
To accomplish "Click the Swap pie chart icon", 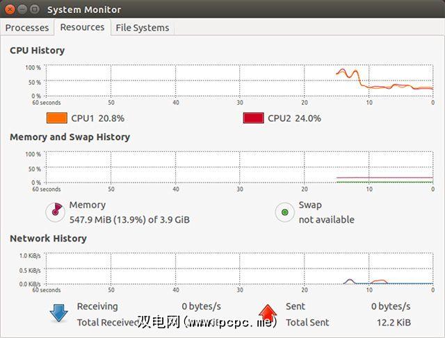I will [x=284, y=212].
